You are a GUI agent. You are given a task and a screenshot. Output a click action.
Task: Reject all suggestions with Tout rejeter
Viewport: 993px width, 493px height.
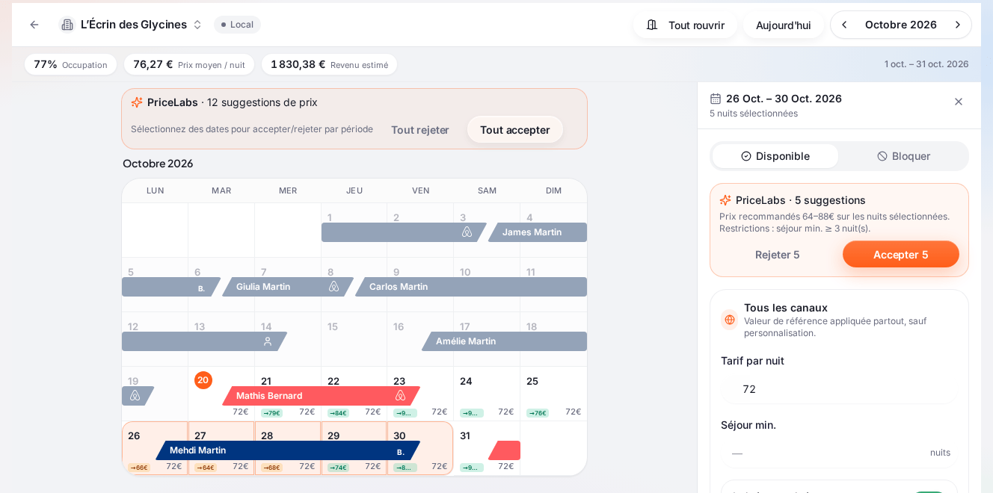[420, 129]
